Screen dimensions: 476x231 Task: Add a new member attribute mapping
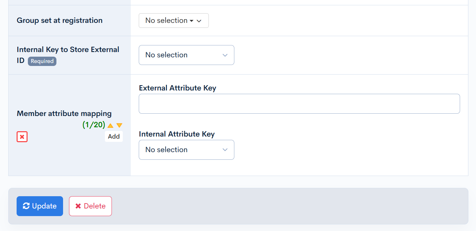pos(114,137)
